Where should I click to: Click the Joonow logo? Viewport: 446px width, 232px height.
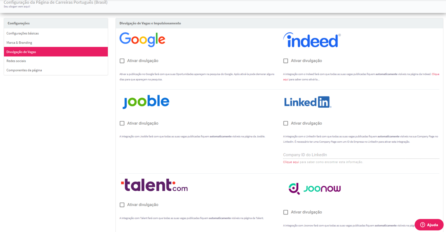[x=315, y=189]
